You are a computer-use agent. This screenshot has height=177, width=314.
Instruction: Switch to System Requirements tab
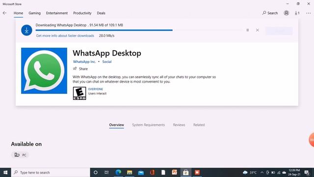click(148, 125)
